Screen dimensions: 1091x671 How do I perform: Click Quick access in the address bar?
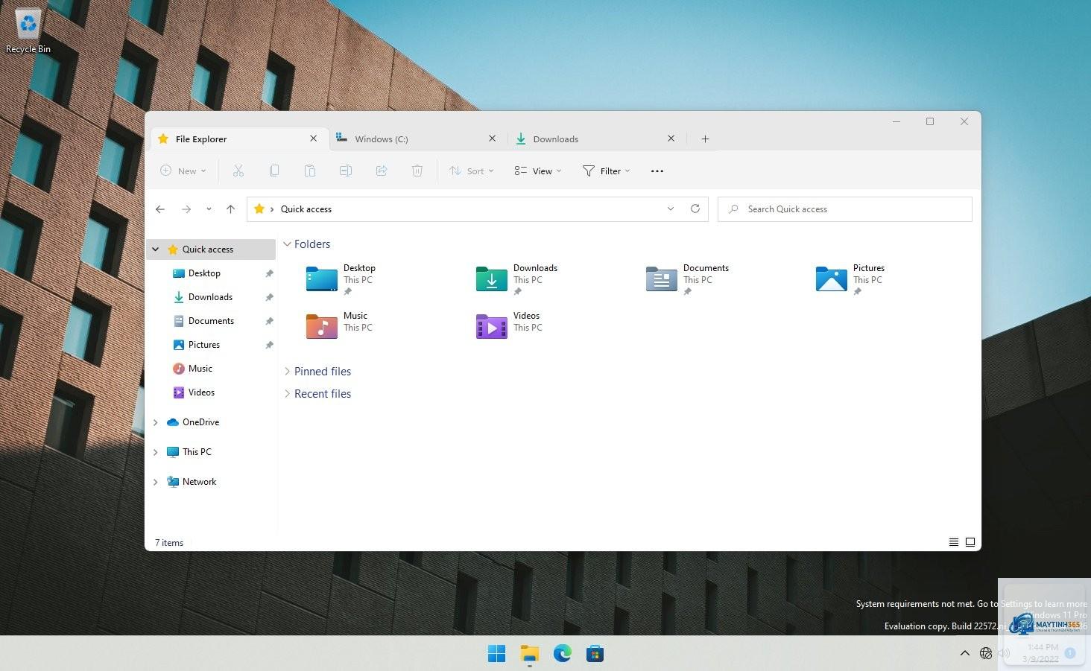pyautogui.click(x=306, y=209)
